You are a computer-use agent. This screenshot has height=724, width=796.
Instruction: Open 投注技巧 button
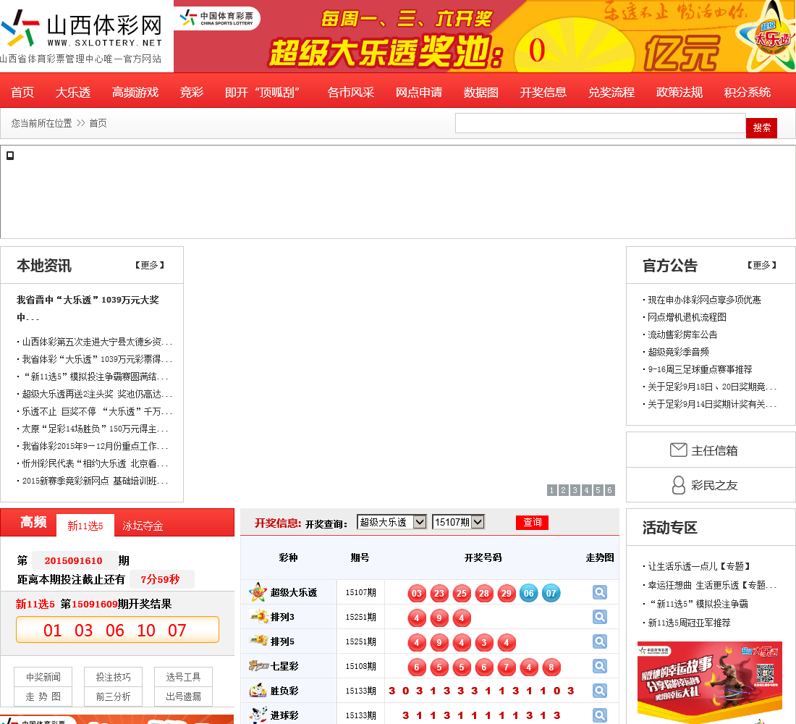point(113,677)
